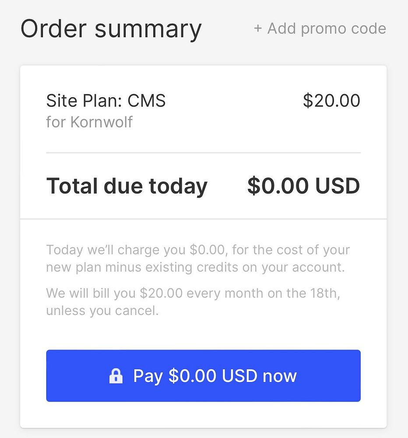
Task: Select the Site Plan: CMS line item
Action: point(106,101)
